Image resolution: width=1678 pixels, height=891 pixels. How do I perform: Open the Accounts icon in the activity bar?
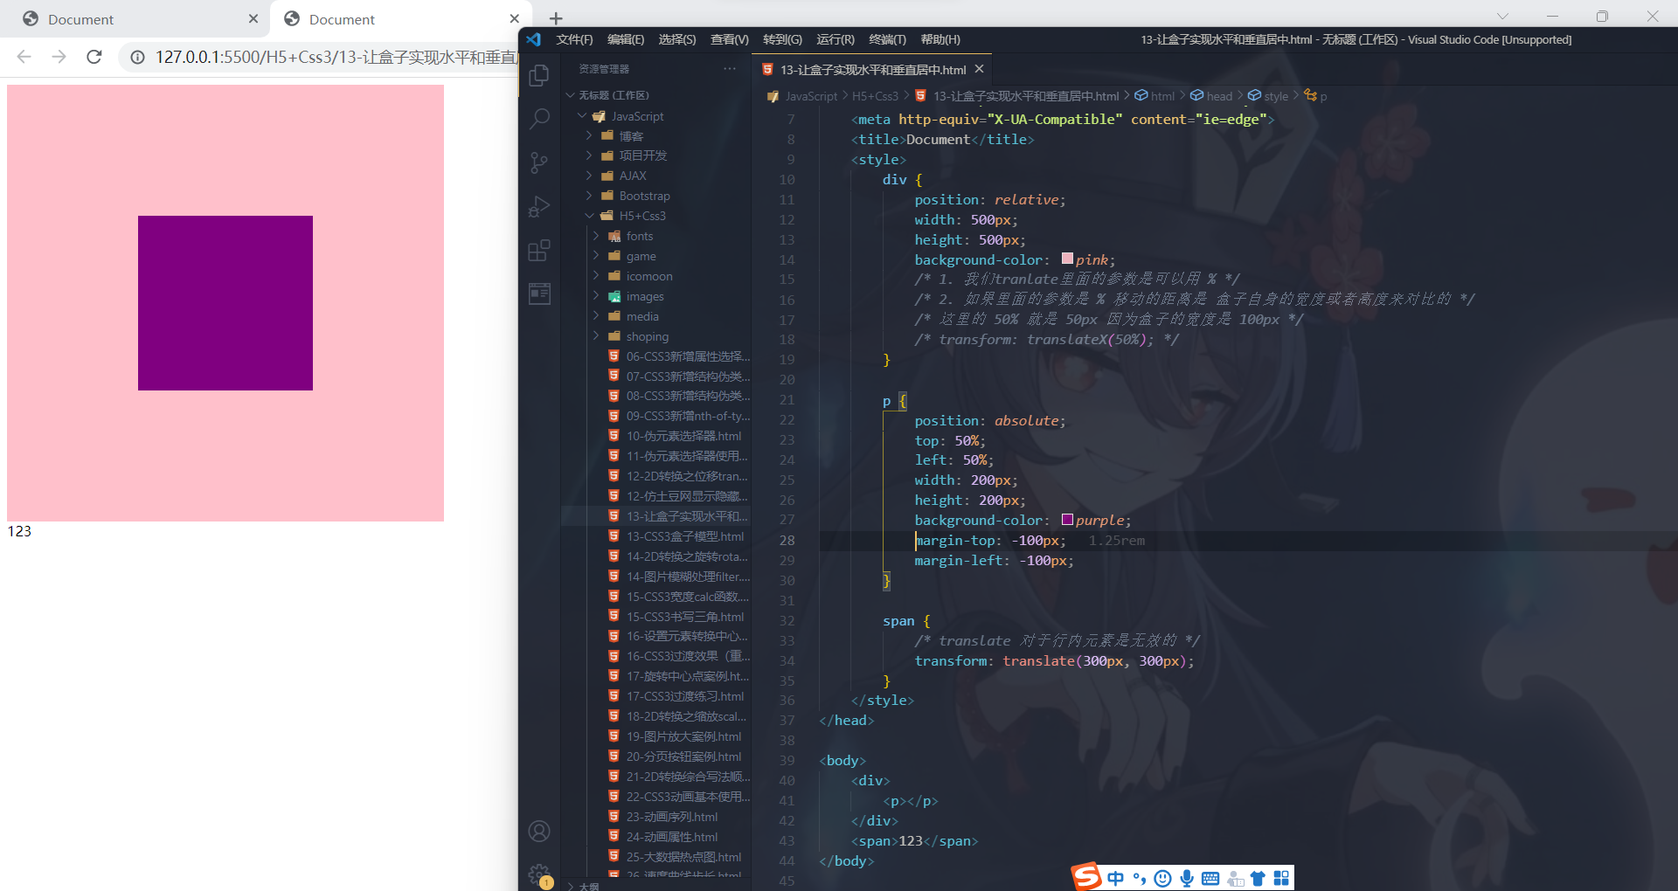coord(539,831)
